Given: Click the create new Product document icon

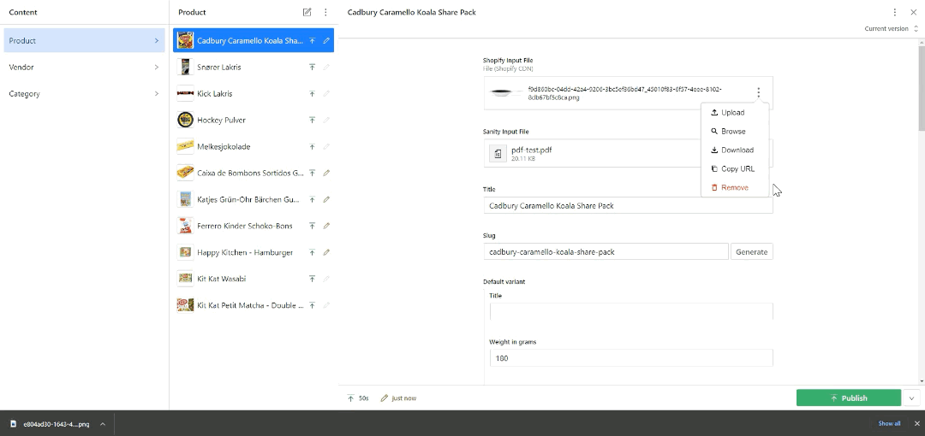Looking at the screenshot, I should point(307,12).
